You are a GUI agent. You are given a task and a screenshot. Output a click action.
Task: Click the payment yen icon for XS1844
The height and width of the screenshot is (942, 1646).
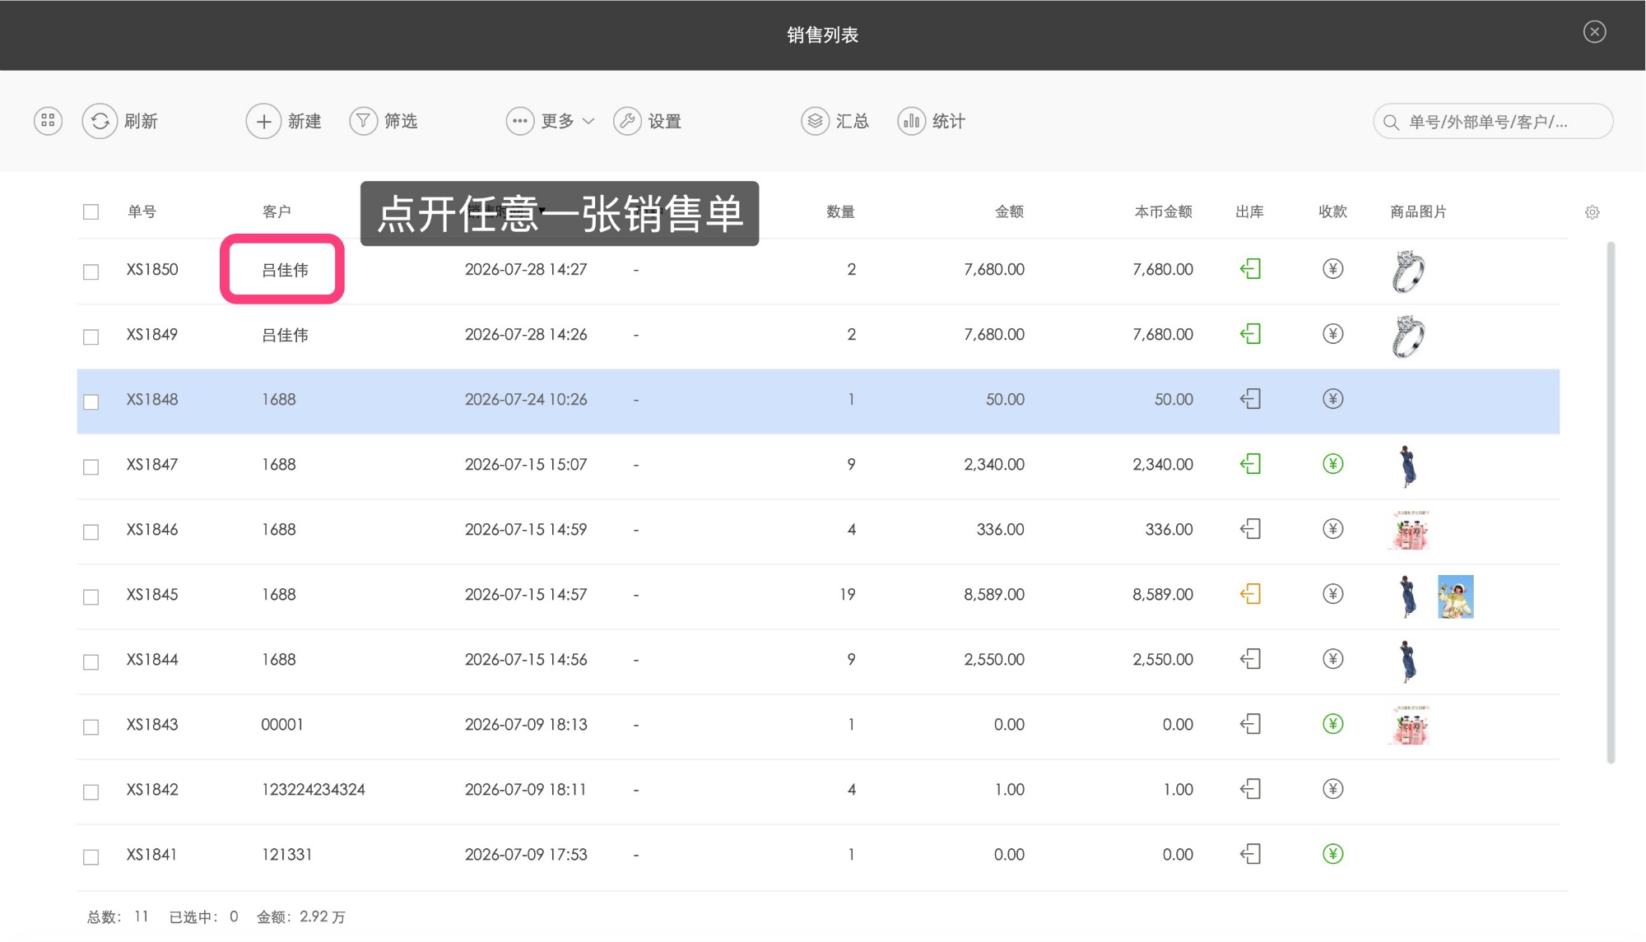pos(1332,659)
